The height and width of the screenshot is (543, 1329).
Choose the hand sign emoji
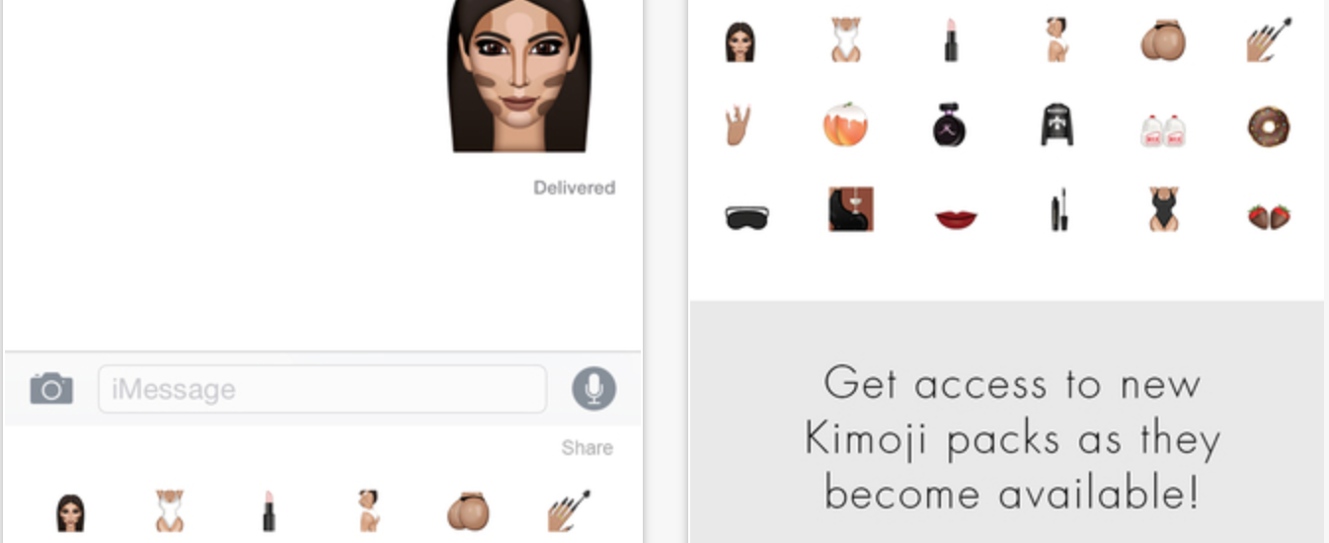tap(738, 125)
